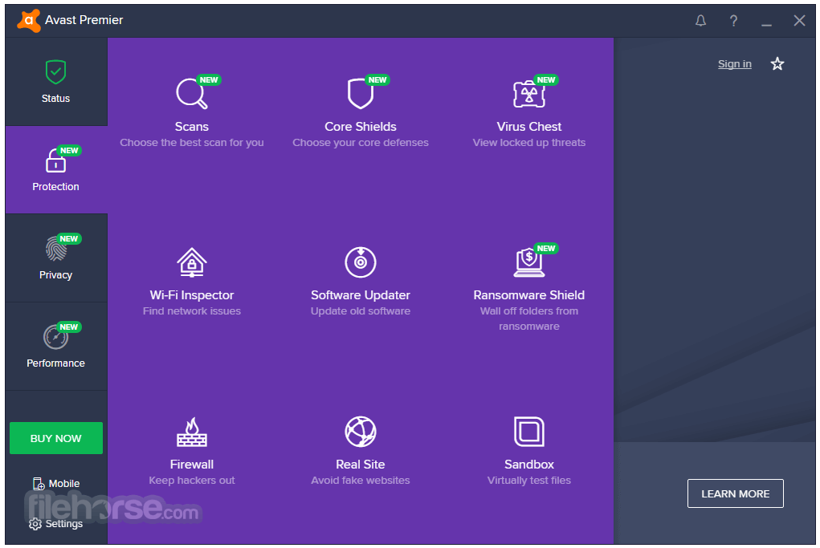
Task: Click the BUY NOW button
Action: click(x=56, y=438)
